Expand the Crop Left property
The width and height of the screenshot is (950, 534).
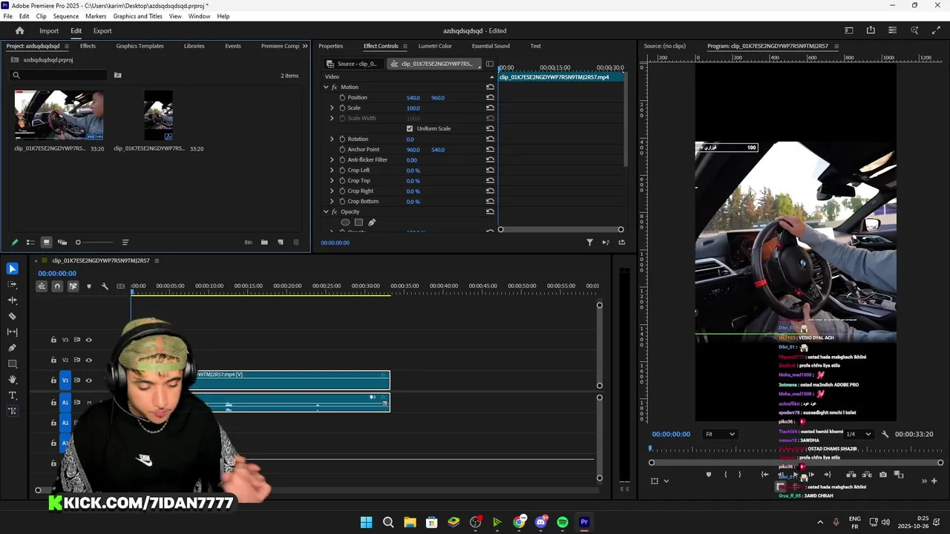point(332,171)
